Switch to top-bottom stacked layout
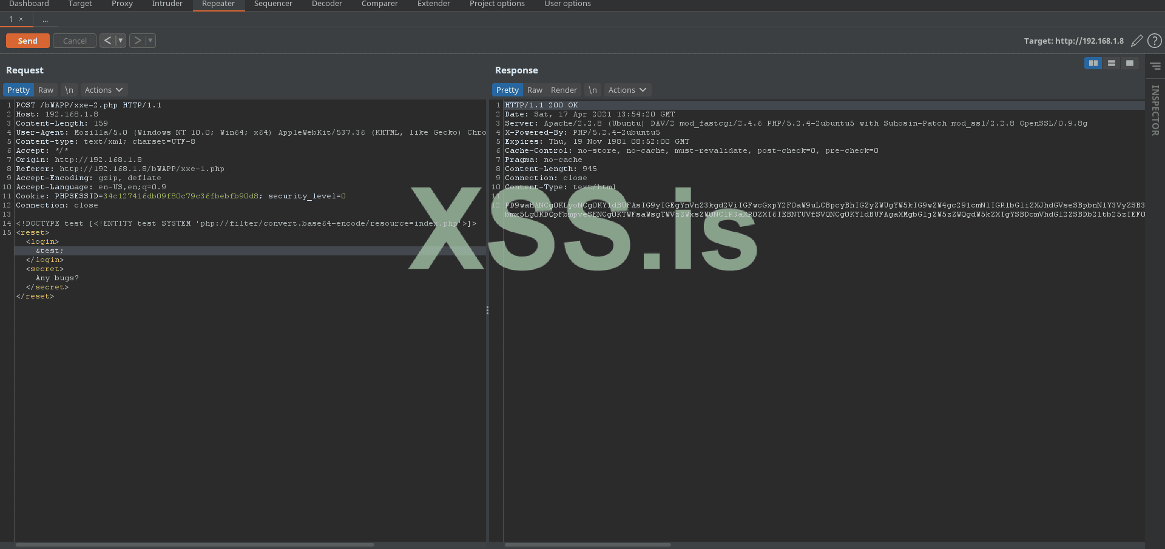Viewport: 1165px width, 549px height. pos(1112,63)
